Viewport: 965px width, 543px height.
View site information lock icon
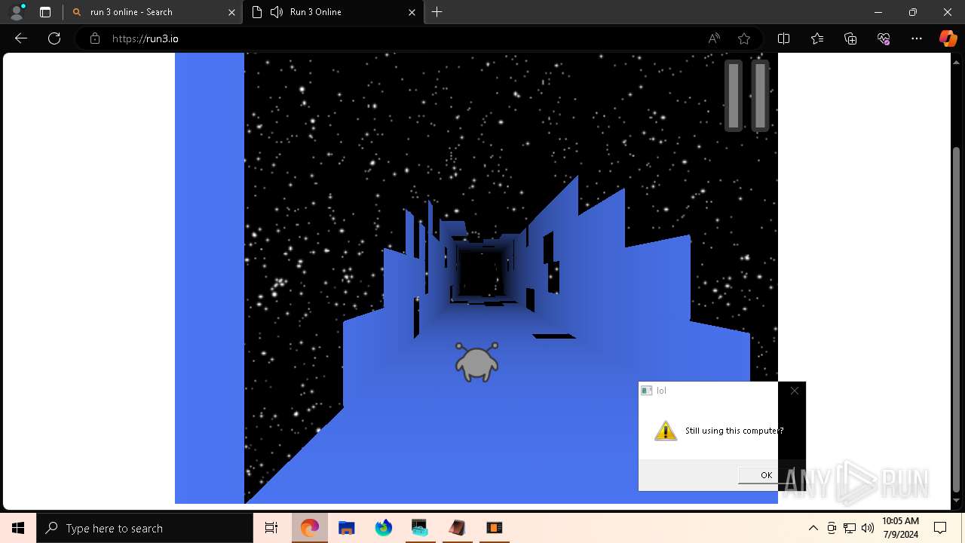(x=95, y=38)
